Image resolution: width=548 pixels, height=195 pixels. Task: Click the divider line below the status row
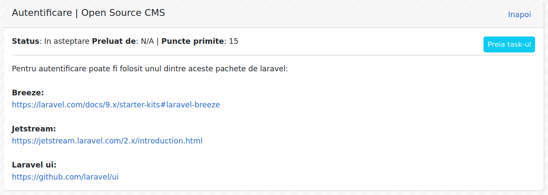point(274,55)
